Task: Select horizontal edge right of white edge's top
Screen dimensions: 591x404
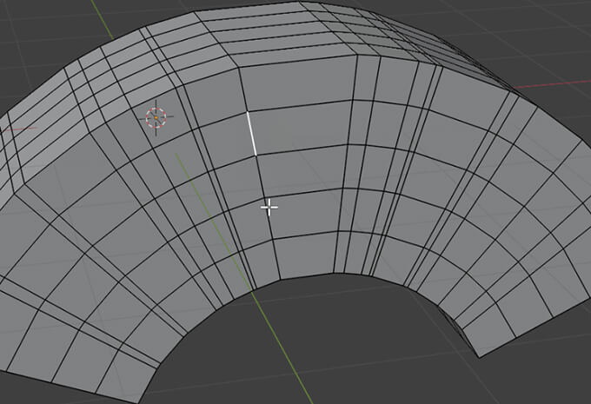Action: tap(300, 107)
